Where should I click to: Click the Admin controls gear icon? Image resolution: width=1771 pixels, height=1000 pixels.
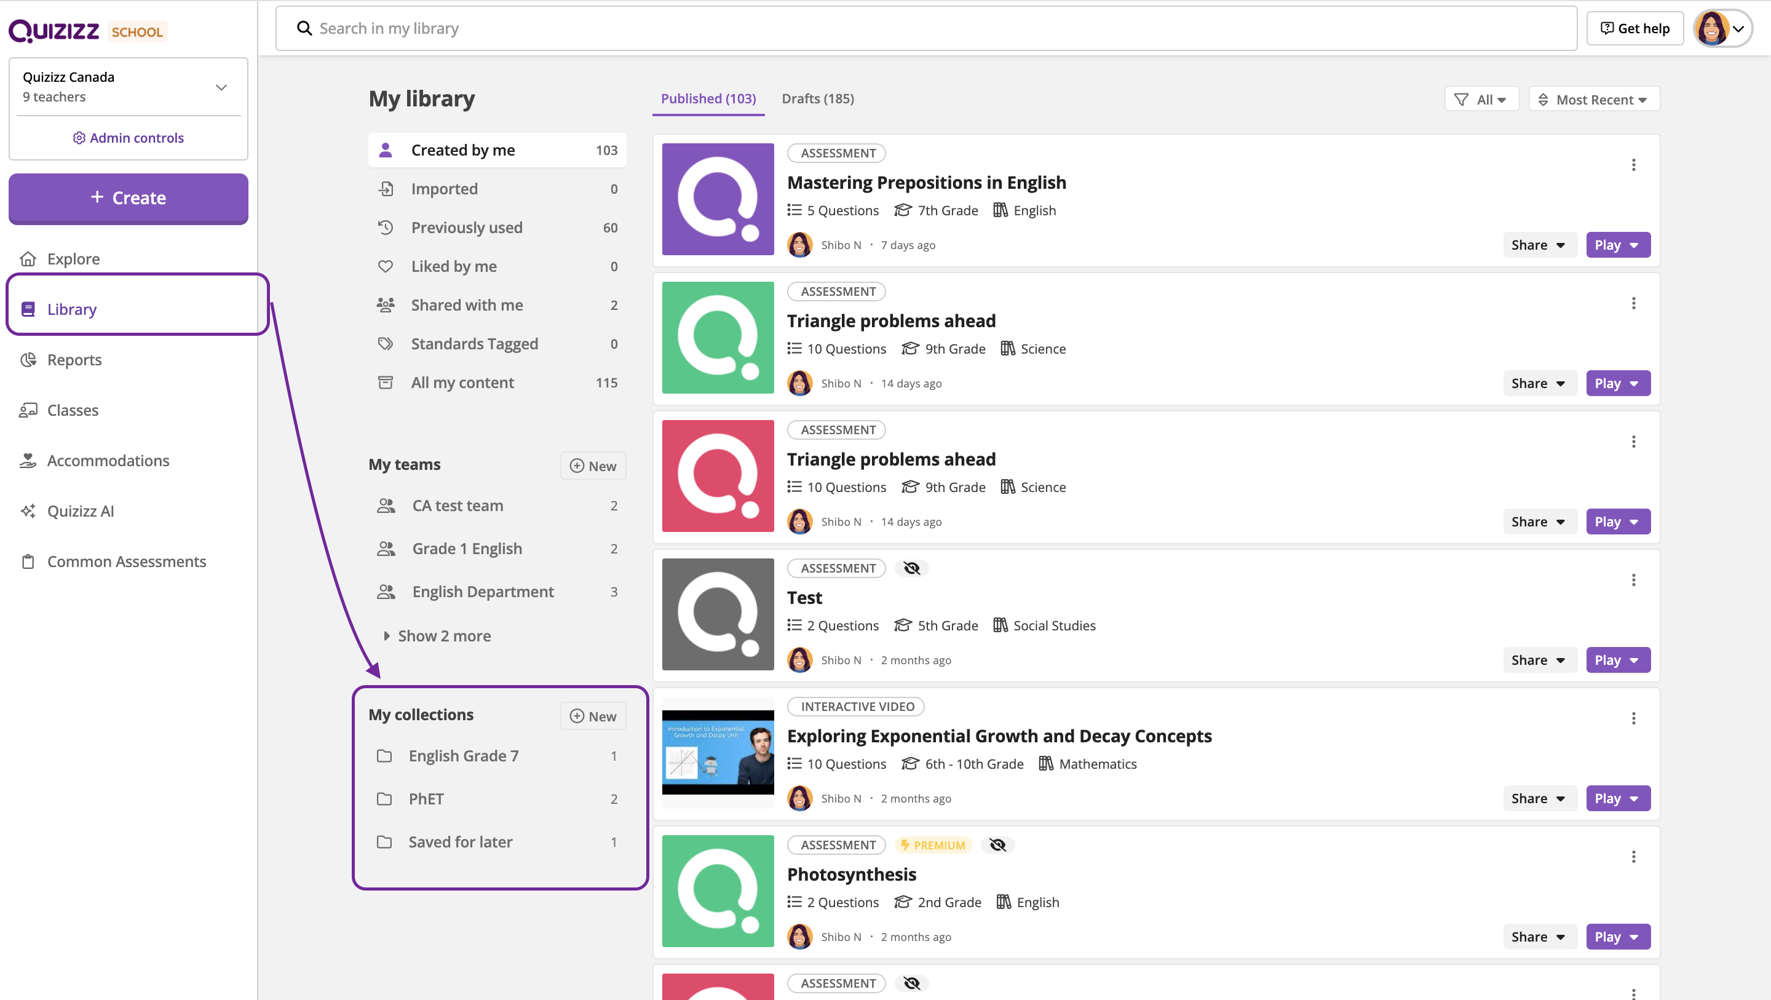79,138
